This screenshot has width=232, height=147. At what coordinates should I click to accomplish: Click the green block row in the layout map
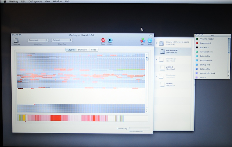click(x=128, y=69)
